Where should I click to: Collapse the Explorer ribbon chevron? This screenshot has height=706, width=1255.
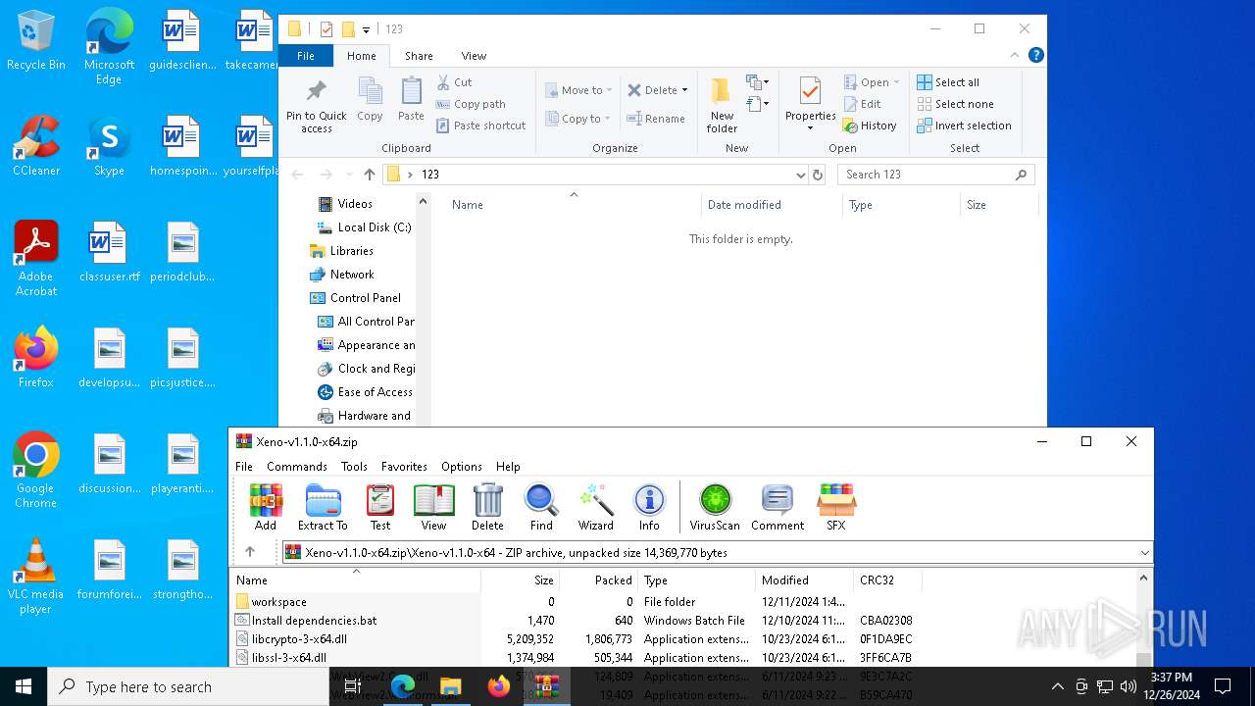click(x=1015, y=56)
